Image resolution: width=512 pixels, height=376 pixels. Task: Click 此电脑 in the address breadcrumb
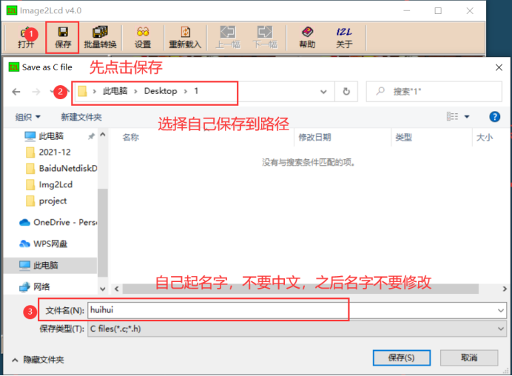tap(115, 91)
